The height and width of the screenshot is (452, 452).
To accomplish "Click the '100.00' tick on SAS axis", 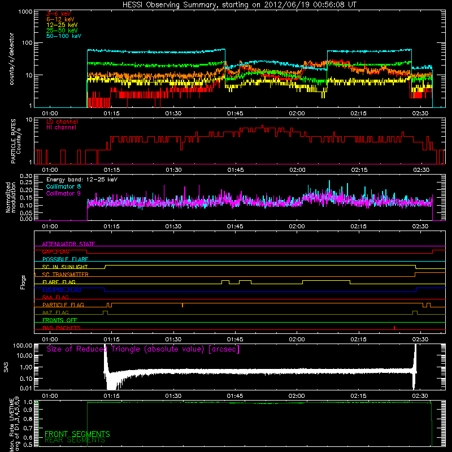I will coord(23,345).
